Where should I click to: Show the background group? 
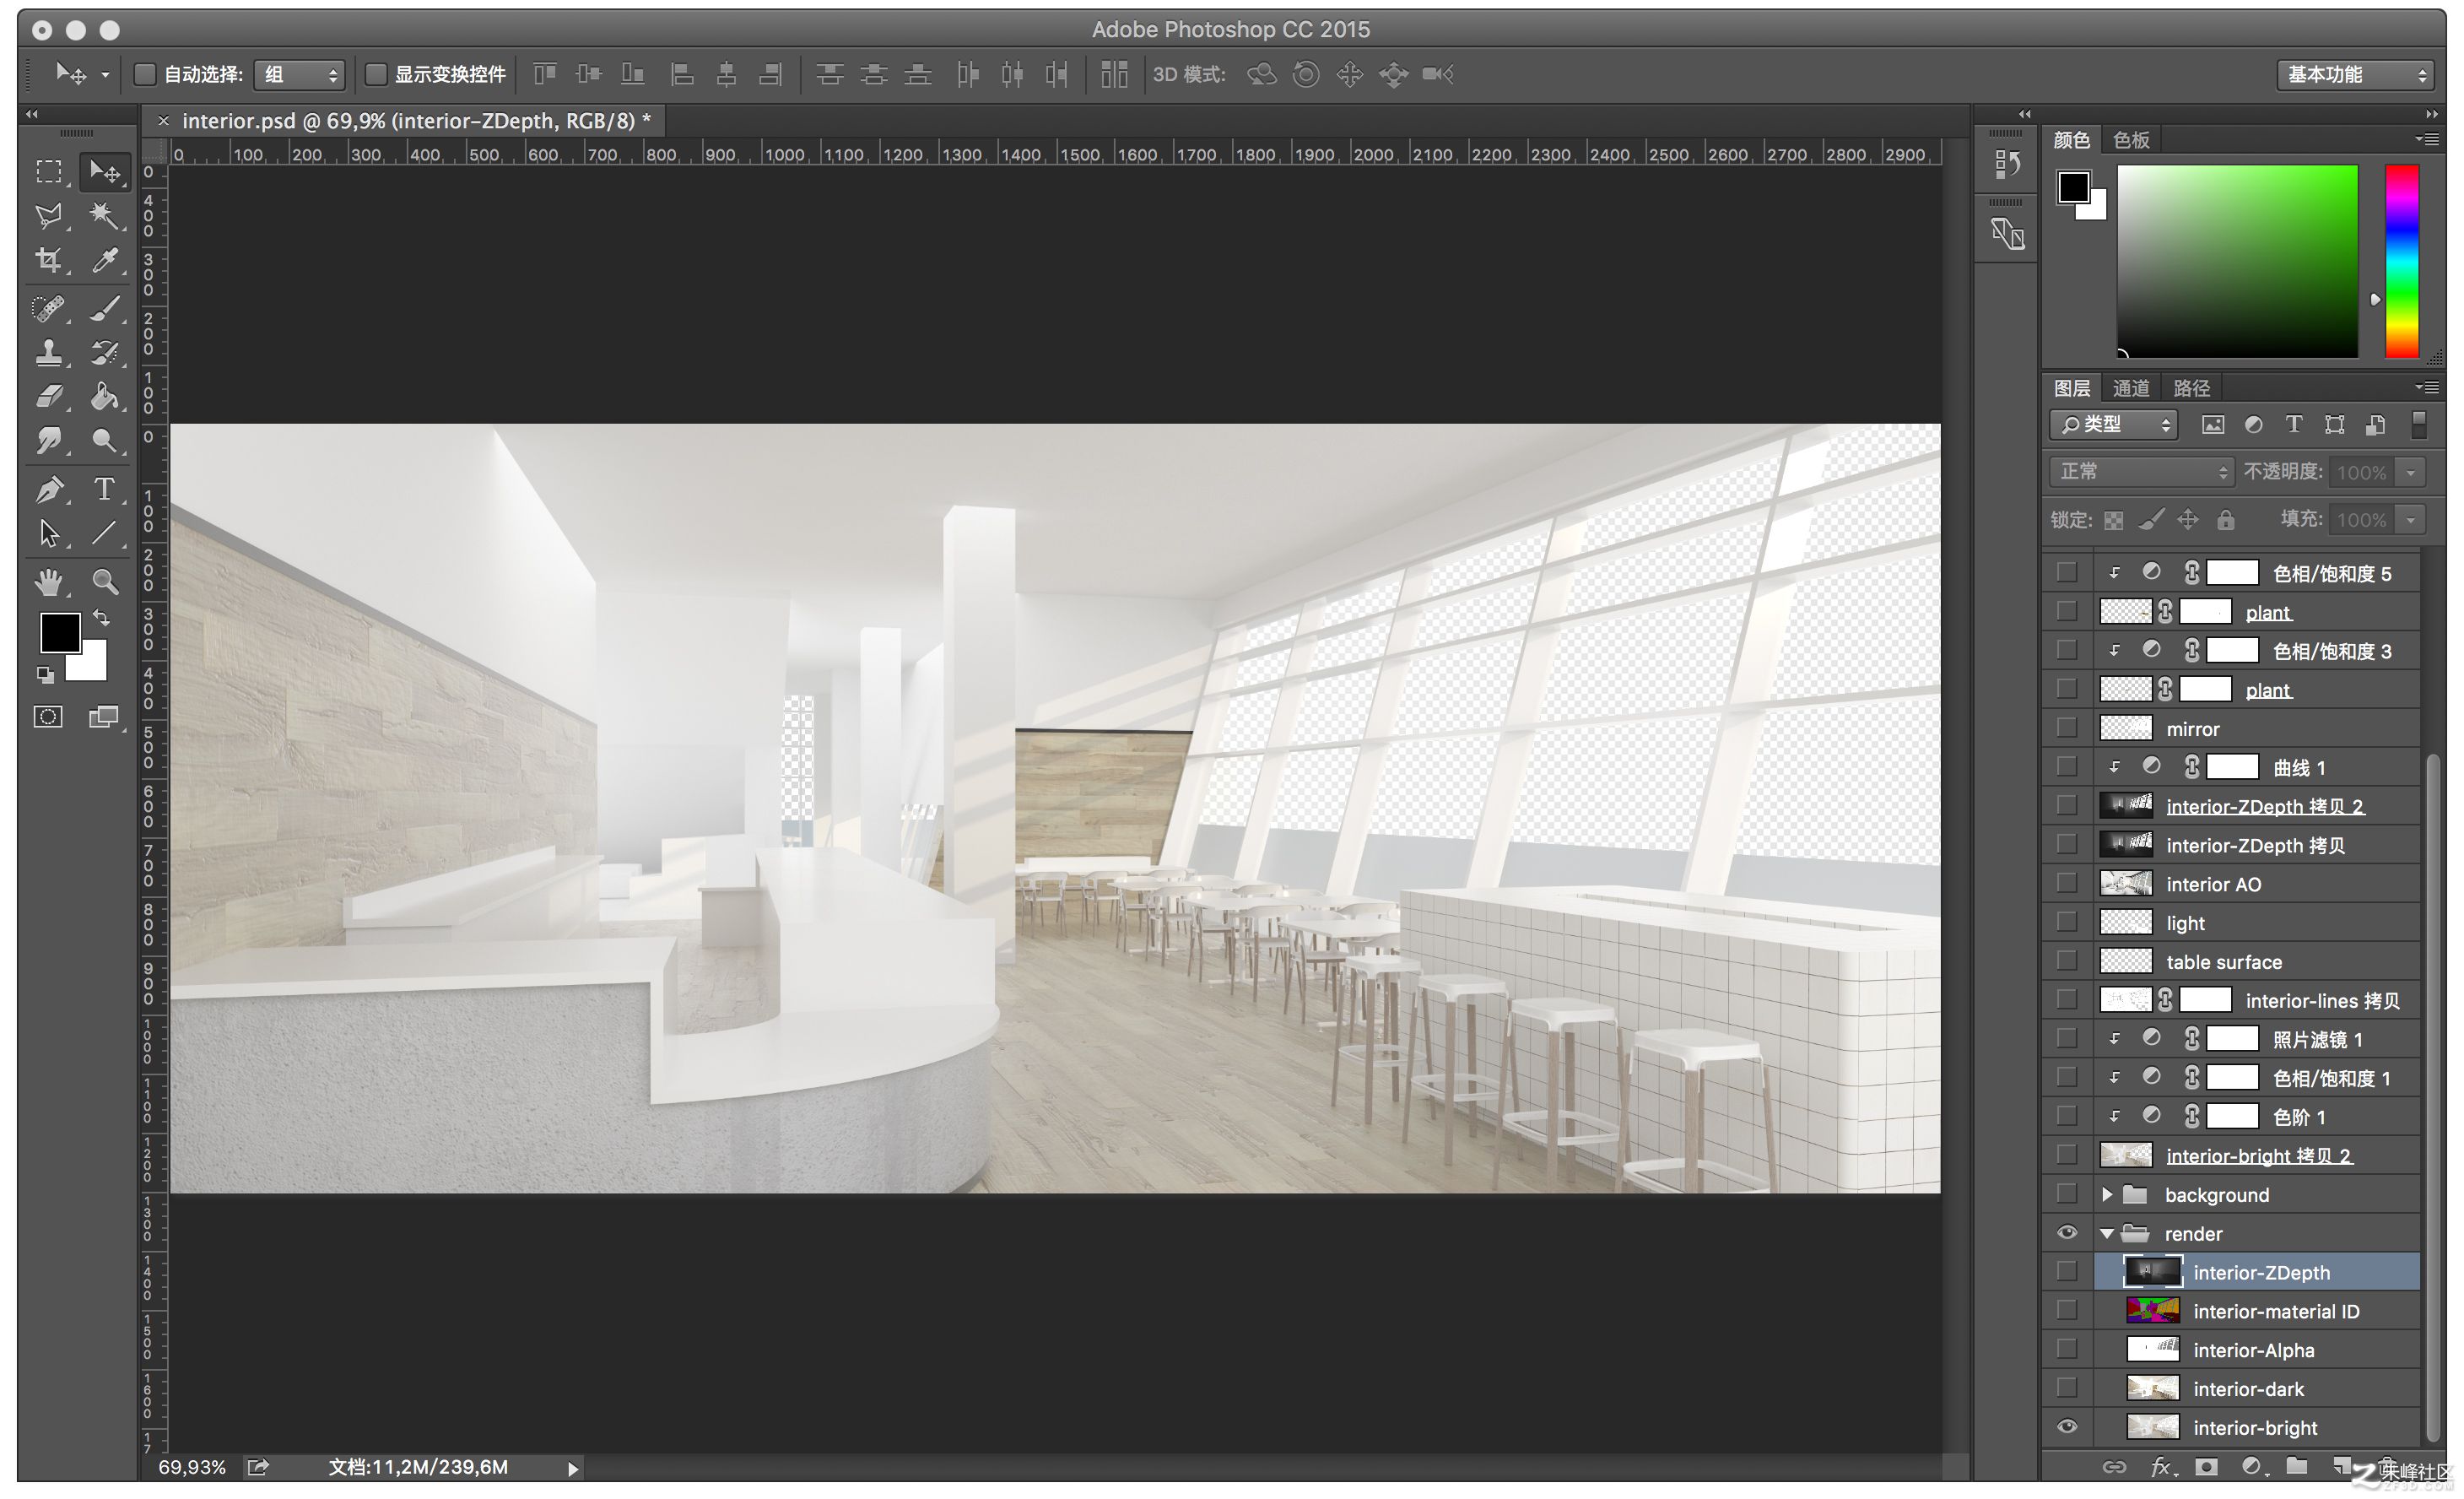coord(2066,1194)
